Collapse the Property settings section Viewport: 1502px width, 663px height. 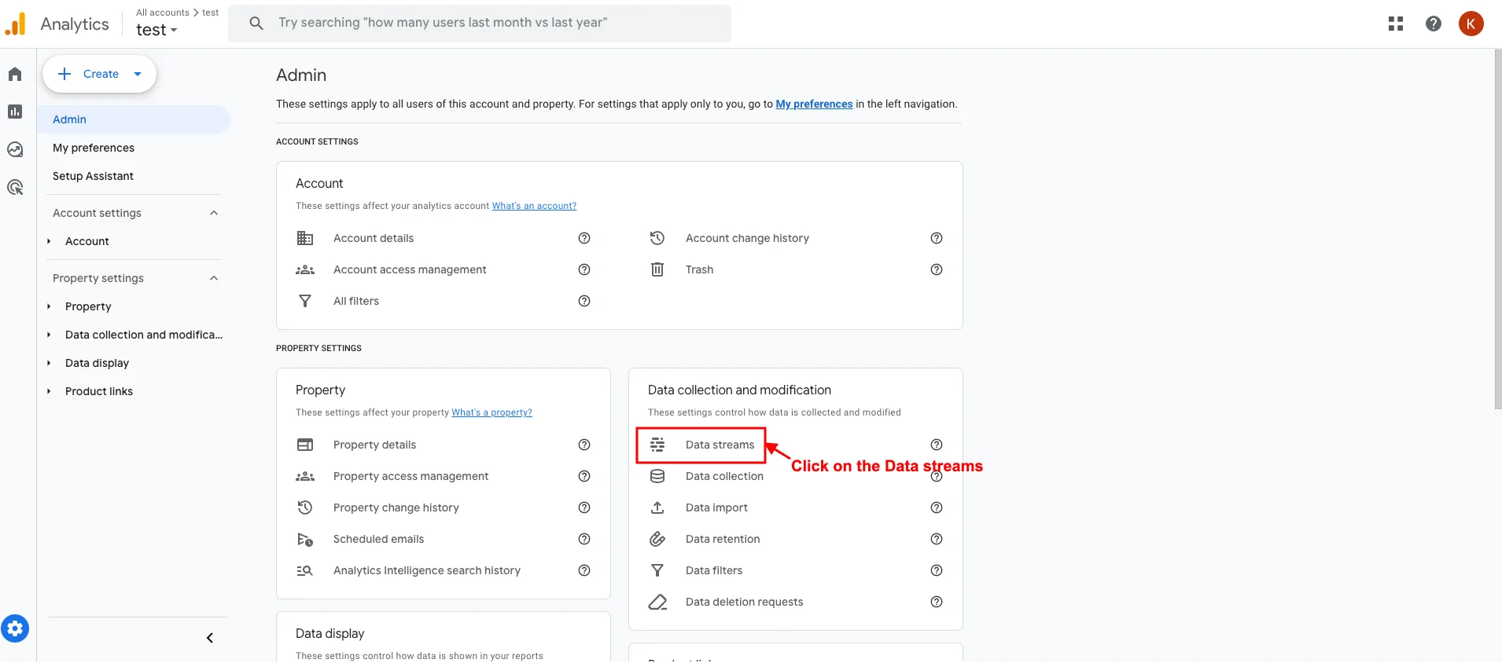pos(214,278)
